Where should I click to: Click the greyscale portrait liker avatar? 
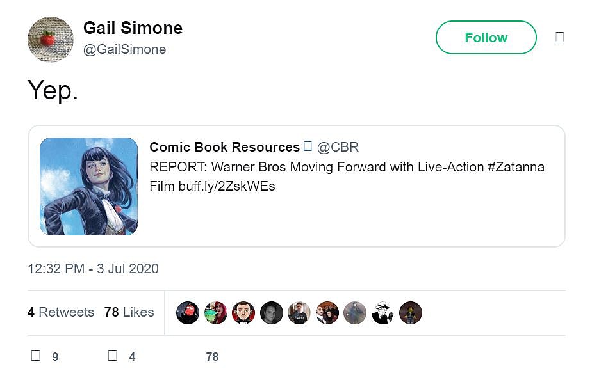click(272, 313)
